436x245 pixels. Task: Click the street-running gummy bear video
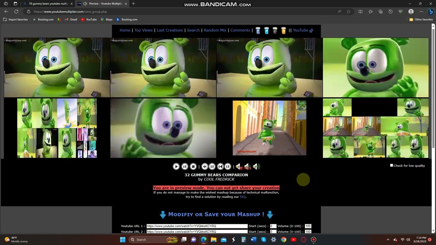click(x=269, y=128)
